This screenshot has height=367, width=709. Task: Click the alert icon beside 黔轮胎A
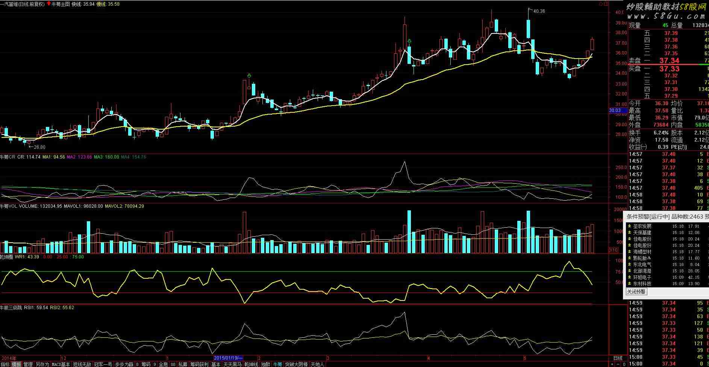[630, 258]
